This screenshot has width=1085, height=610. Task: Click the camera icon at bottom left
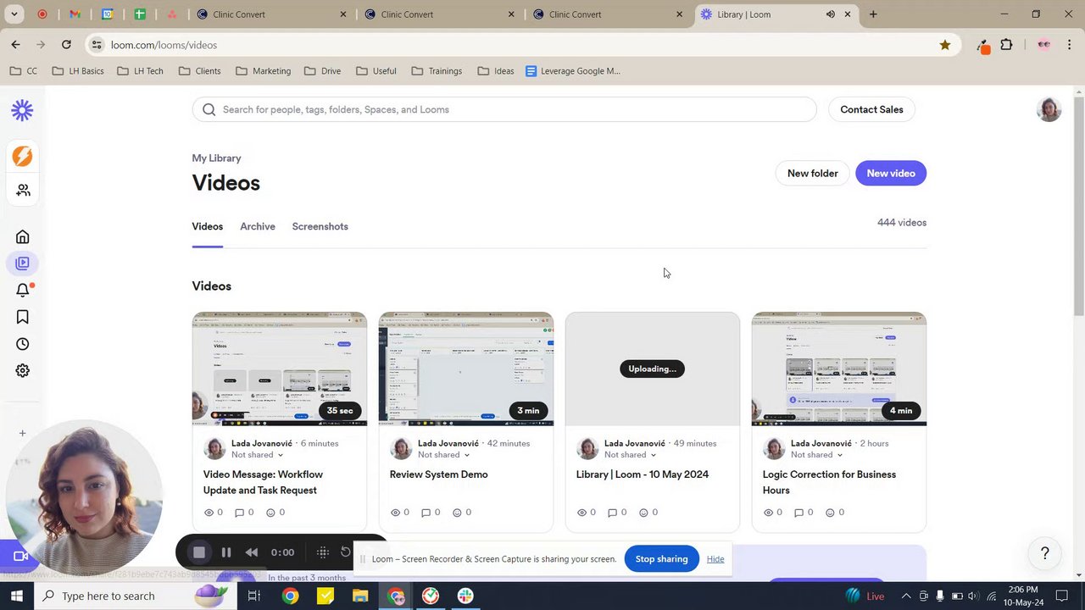(20, 556)
